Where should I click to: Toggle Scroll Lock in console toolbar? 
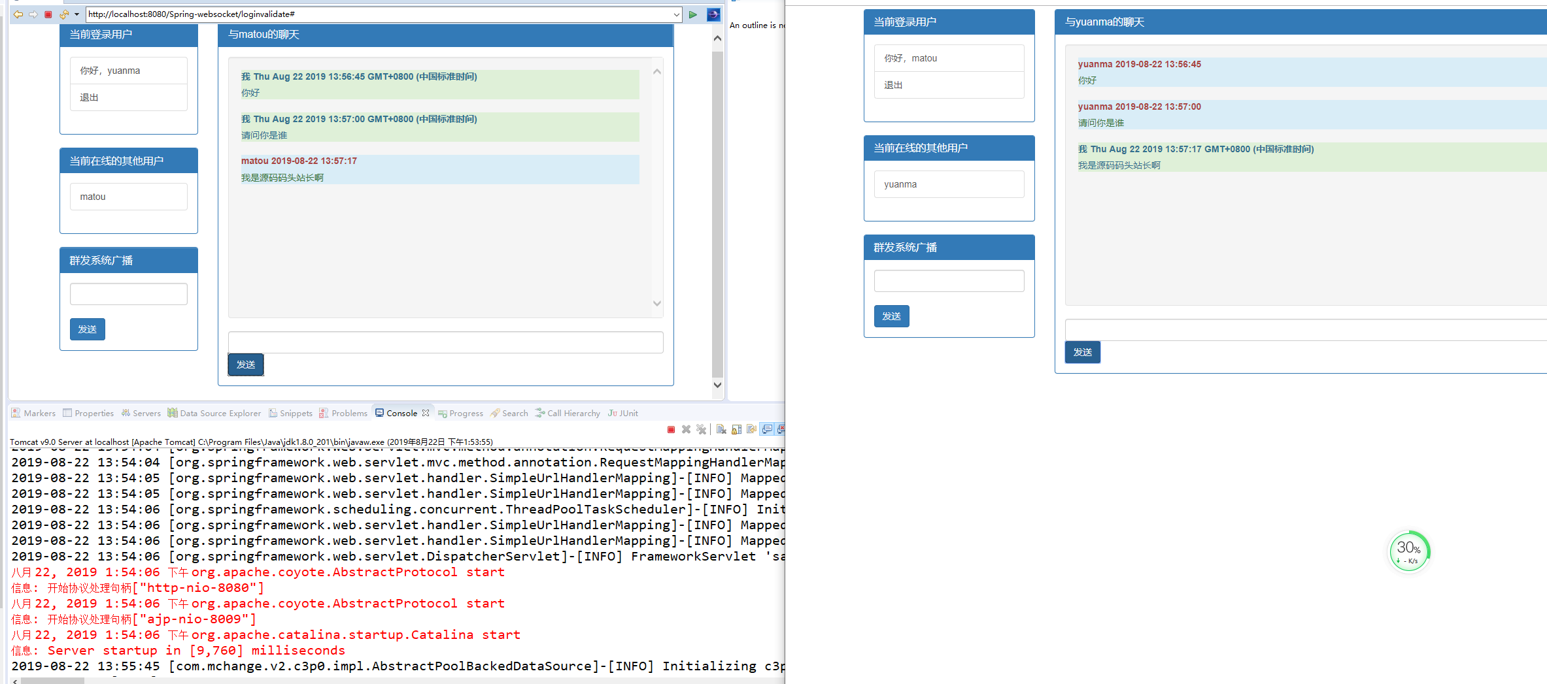click(737, 429)
